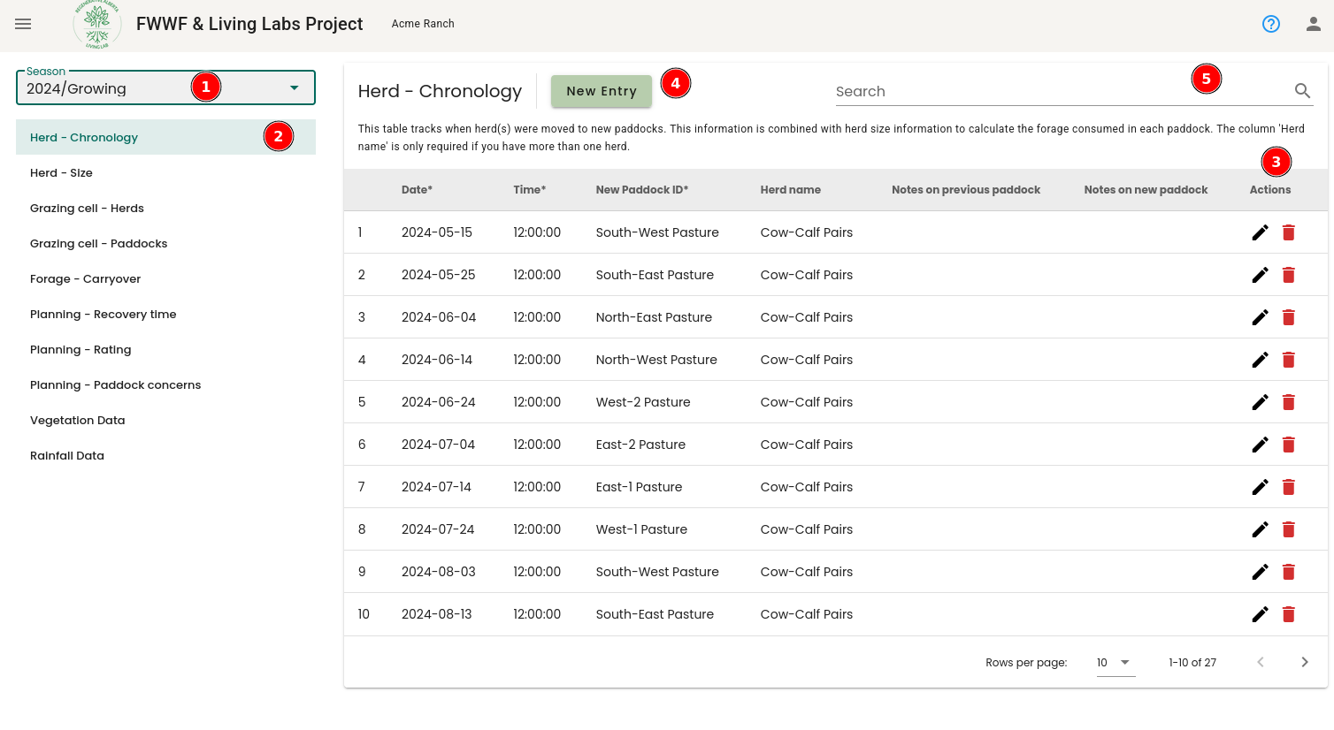Open the Rows per page dropdown
Screen dimensions: 1334x730
point(1115,662)
